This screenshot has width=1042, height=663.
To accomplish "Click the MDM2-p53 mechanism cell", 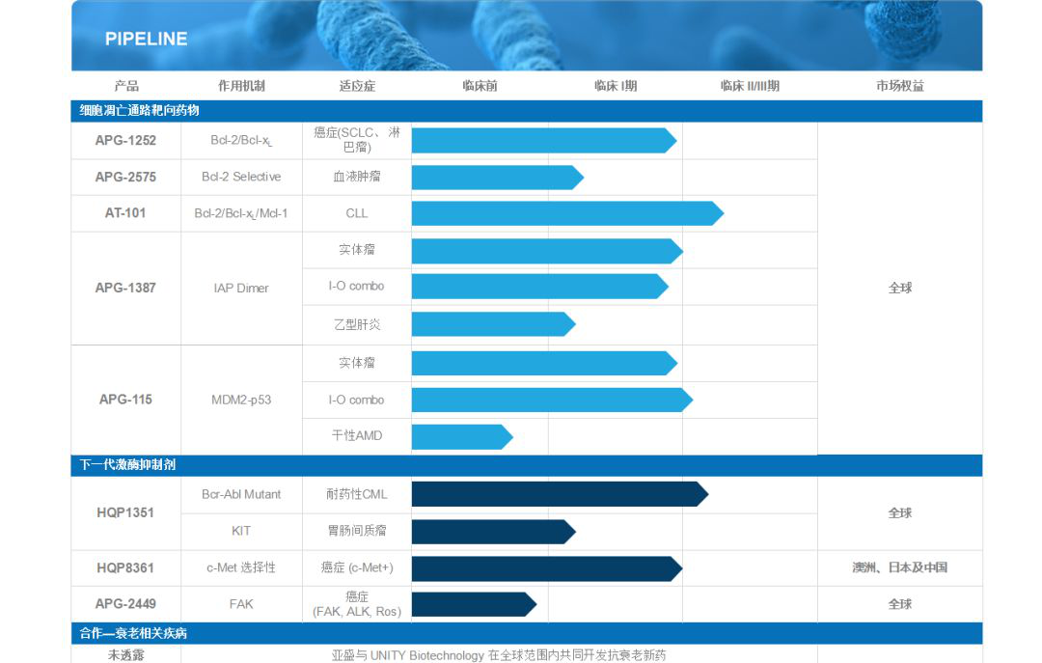I will coord(241,400).
